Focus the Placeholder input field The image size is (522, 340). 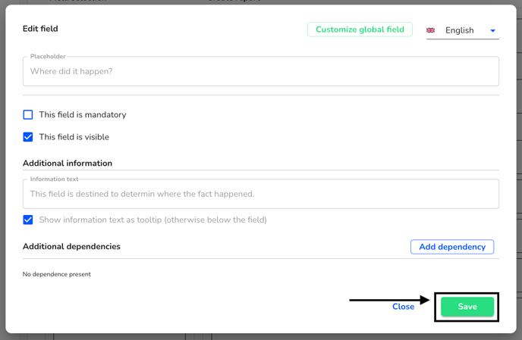[x=261, y=71]
